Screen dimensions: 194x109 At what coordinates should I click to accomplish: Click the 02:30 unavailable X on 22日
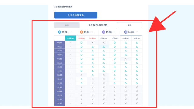pyautogui.click(x=92, y=83)
